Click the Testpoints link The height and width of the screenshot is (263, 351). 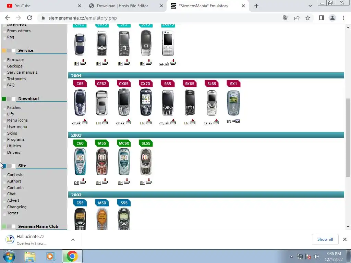[16, 79]
